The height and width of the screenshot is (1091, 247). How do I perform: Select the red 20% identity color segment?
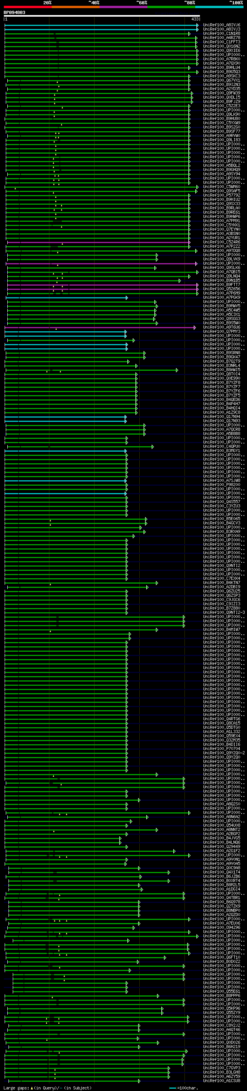point(28,7)
